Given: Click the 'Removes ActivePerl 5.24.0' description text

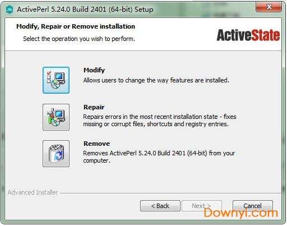Looking at the screenshot, I should click(159, 156).
